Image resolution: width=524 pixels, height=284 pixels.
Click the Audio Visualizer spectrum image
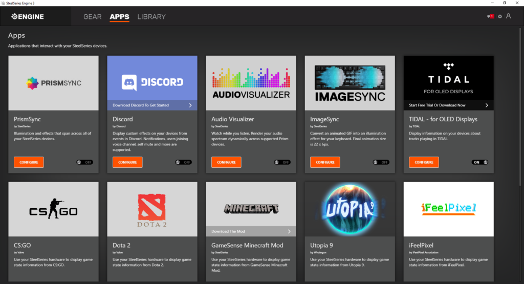[x=251, y=82]
